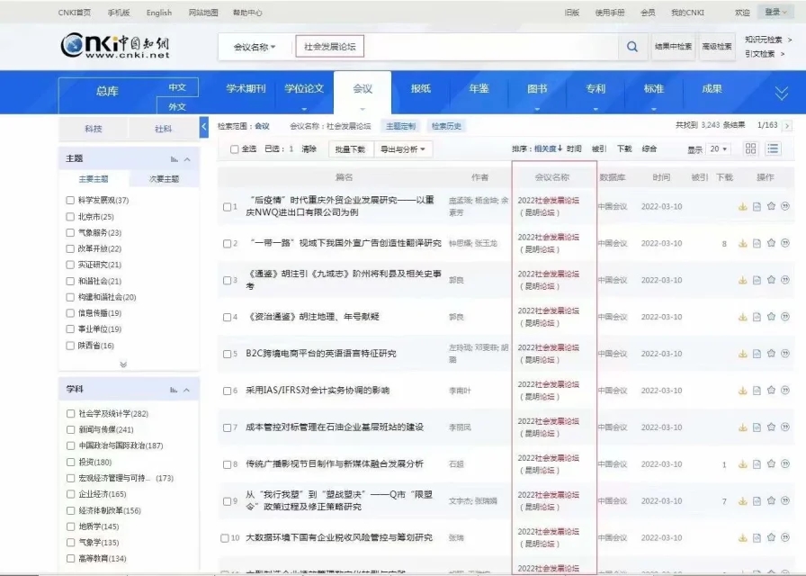Switch to 报纸 tab
Image resolution: width=806 pixels, height=576 pixels.
[x=420, y=88]
